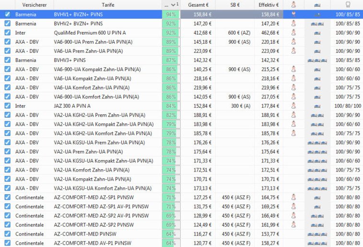363x247 pixels.
Task: Click price '223,09 €' in Gesamt column
Action: coord(202,51)
